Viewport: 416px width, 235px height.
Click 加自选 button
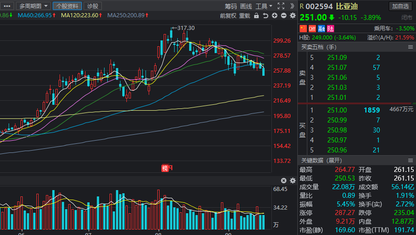pos(401,6)
